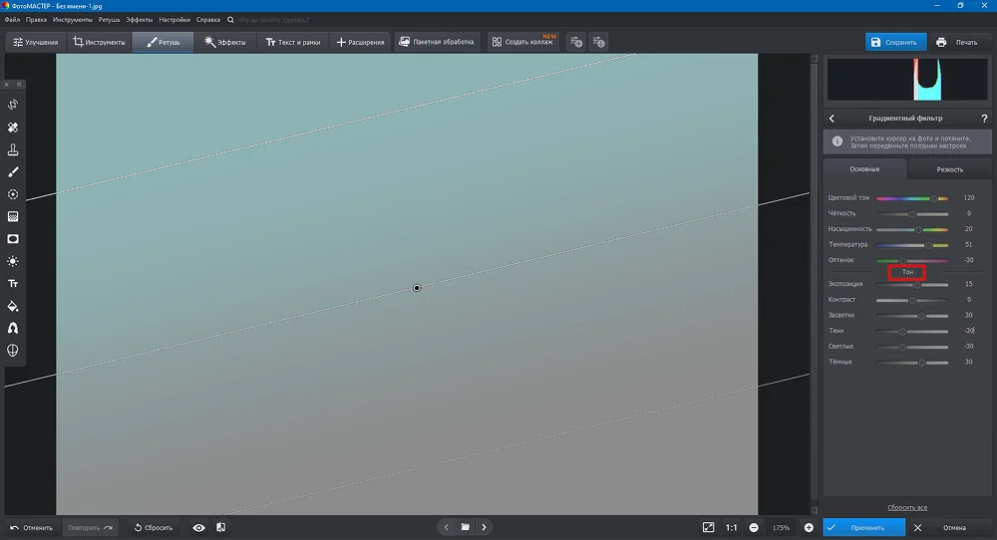This screenshot has height=540, width=997.
Task: Cancel with Отмена button
Action: coord(949,527)
